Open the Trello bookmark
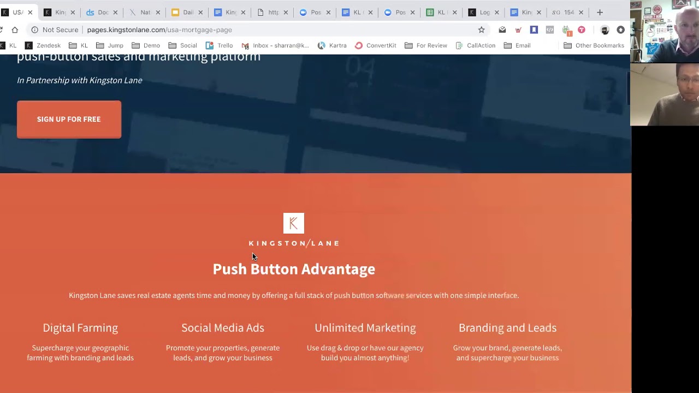699x393 pixels. [x=219, y=45]
